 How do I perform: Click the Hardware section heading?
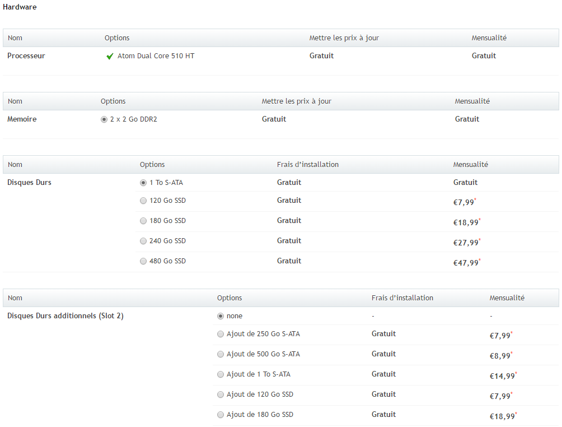(20, 7)
